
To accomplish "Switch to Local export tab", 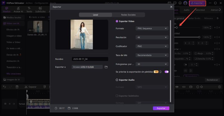I will coord(95,15).
